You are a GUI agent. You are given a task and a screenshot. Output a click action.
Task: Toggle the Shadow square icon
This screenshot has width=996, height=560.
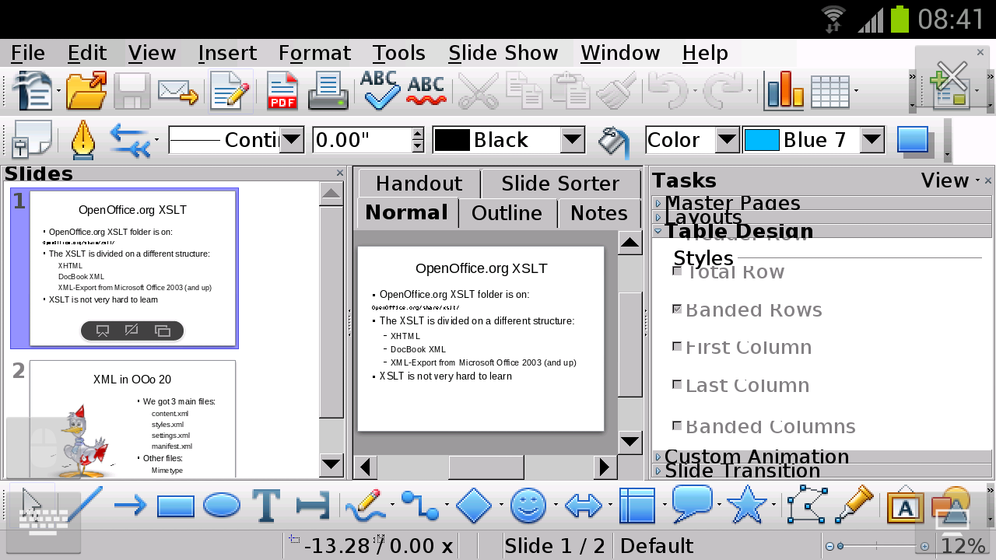tap(913, 140)
